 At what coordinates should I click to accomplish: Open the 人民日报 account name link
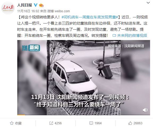pos(25,5)
